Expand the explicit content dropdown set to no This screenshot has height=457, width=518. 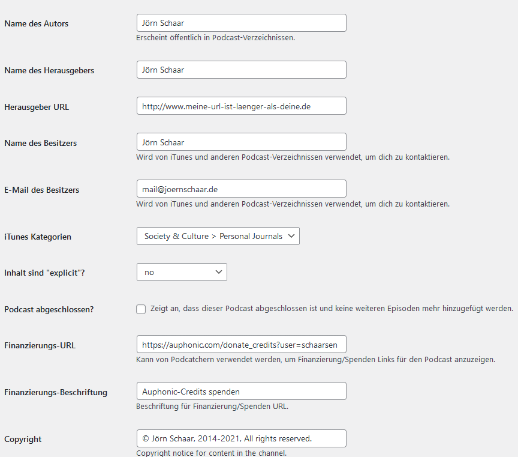pyautogui.click(x=182, y=272)
